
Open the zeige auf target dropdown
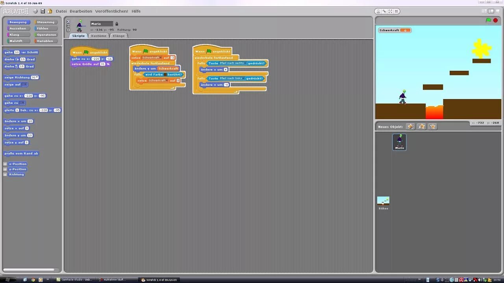click(24, 85)
